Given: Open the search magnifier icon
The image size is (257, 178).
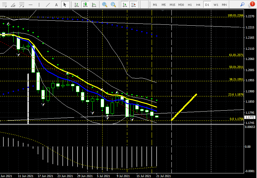Looking at the screenshot, I should click(x=242, y=5).
